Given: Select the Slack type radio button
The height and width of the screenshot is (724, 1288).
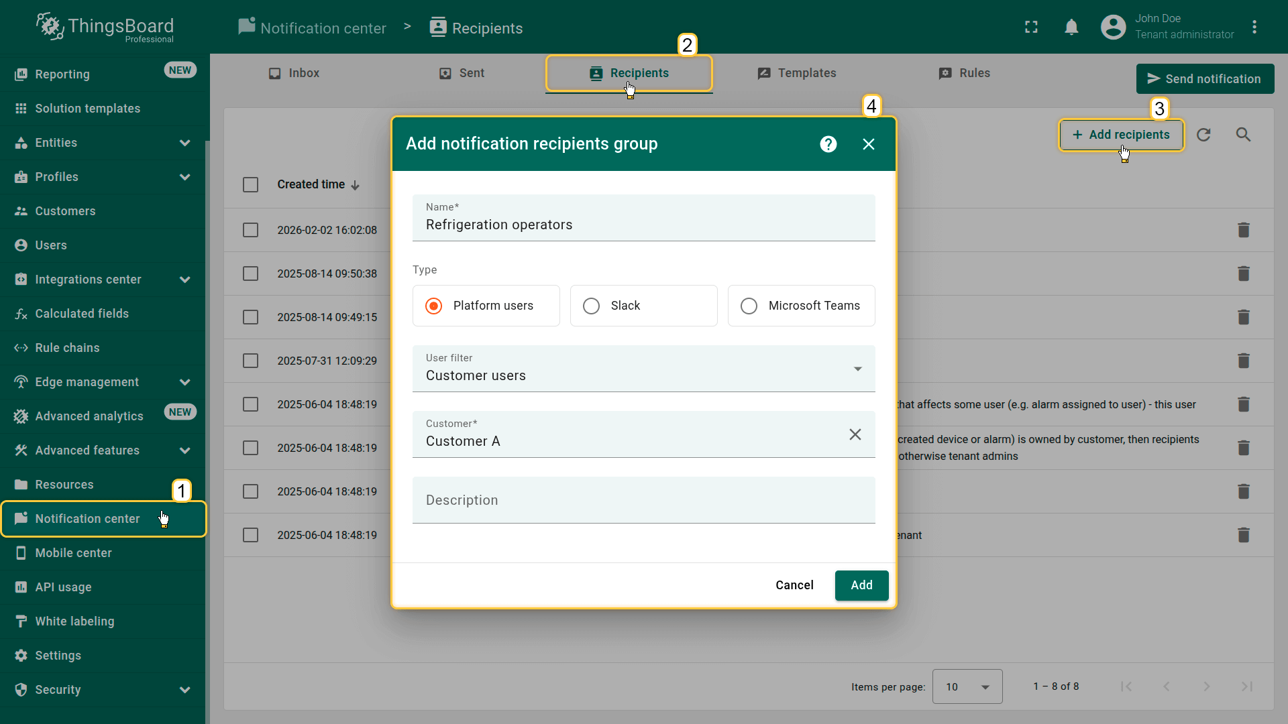Looking at the screenshot, I should pos(592,306).
